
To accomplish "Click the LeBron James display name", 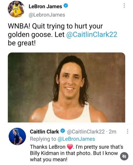I will tap(45, 6).
